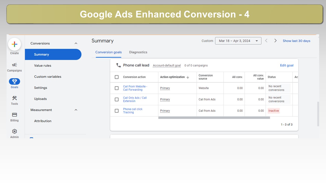326x183 pixels.
Task: Select Summary in the sidebar
Action: 53,54
